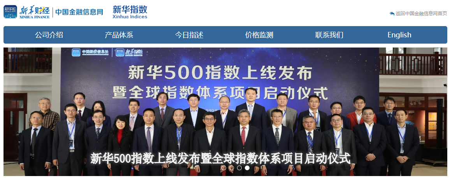Open the caption 新华500指数上线发布暨全球指数体系项目启动仪式
This screenshot has width=450, height=178.
pyautogui.click(x=220, y=159)
